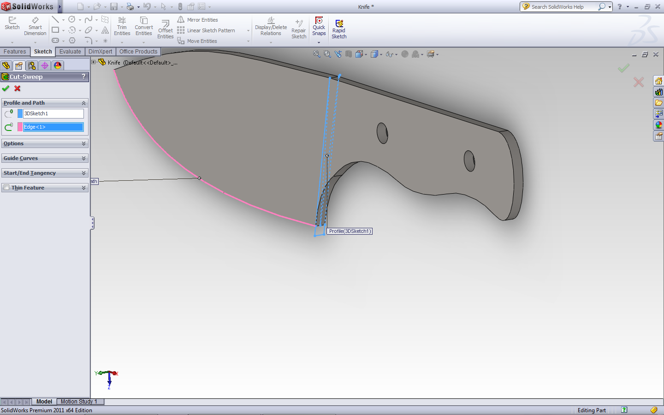Image resolution: width=664 pixels, height=415 pixels.
Task: Open the FeatureManager design tree tab
Action: coord(6,65)
